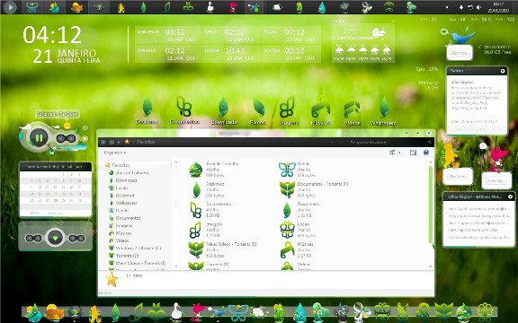Click the Explorer back navigation button
Image resolution: width=518 pixels, height=323 pixels.
coord(103,142)
